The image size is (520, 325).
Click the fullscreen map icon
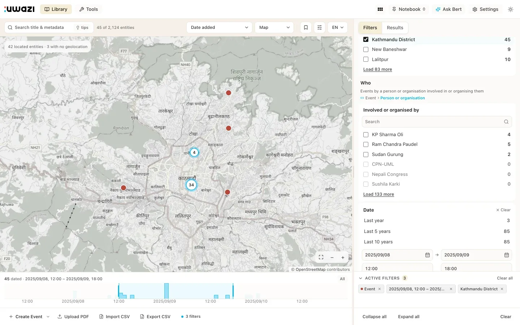pos(321,257)
